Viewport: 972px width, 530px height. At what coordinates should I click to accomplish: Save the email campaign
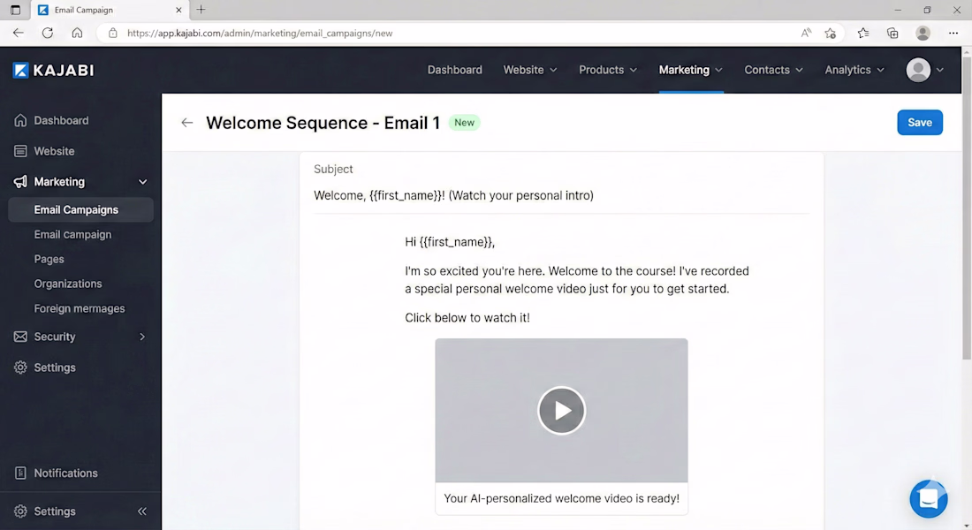[x=919, y=123]
